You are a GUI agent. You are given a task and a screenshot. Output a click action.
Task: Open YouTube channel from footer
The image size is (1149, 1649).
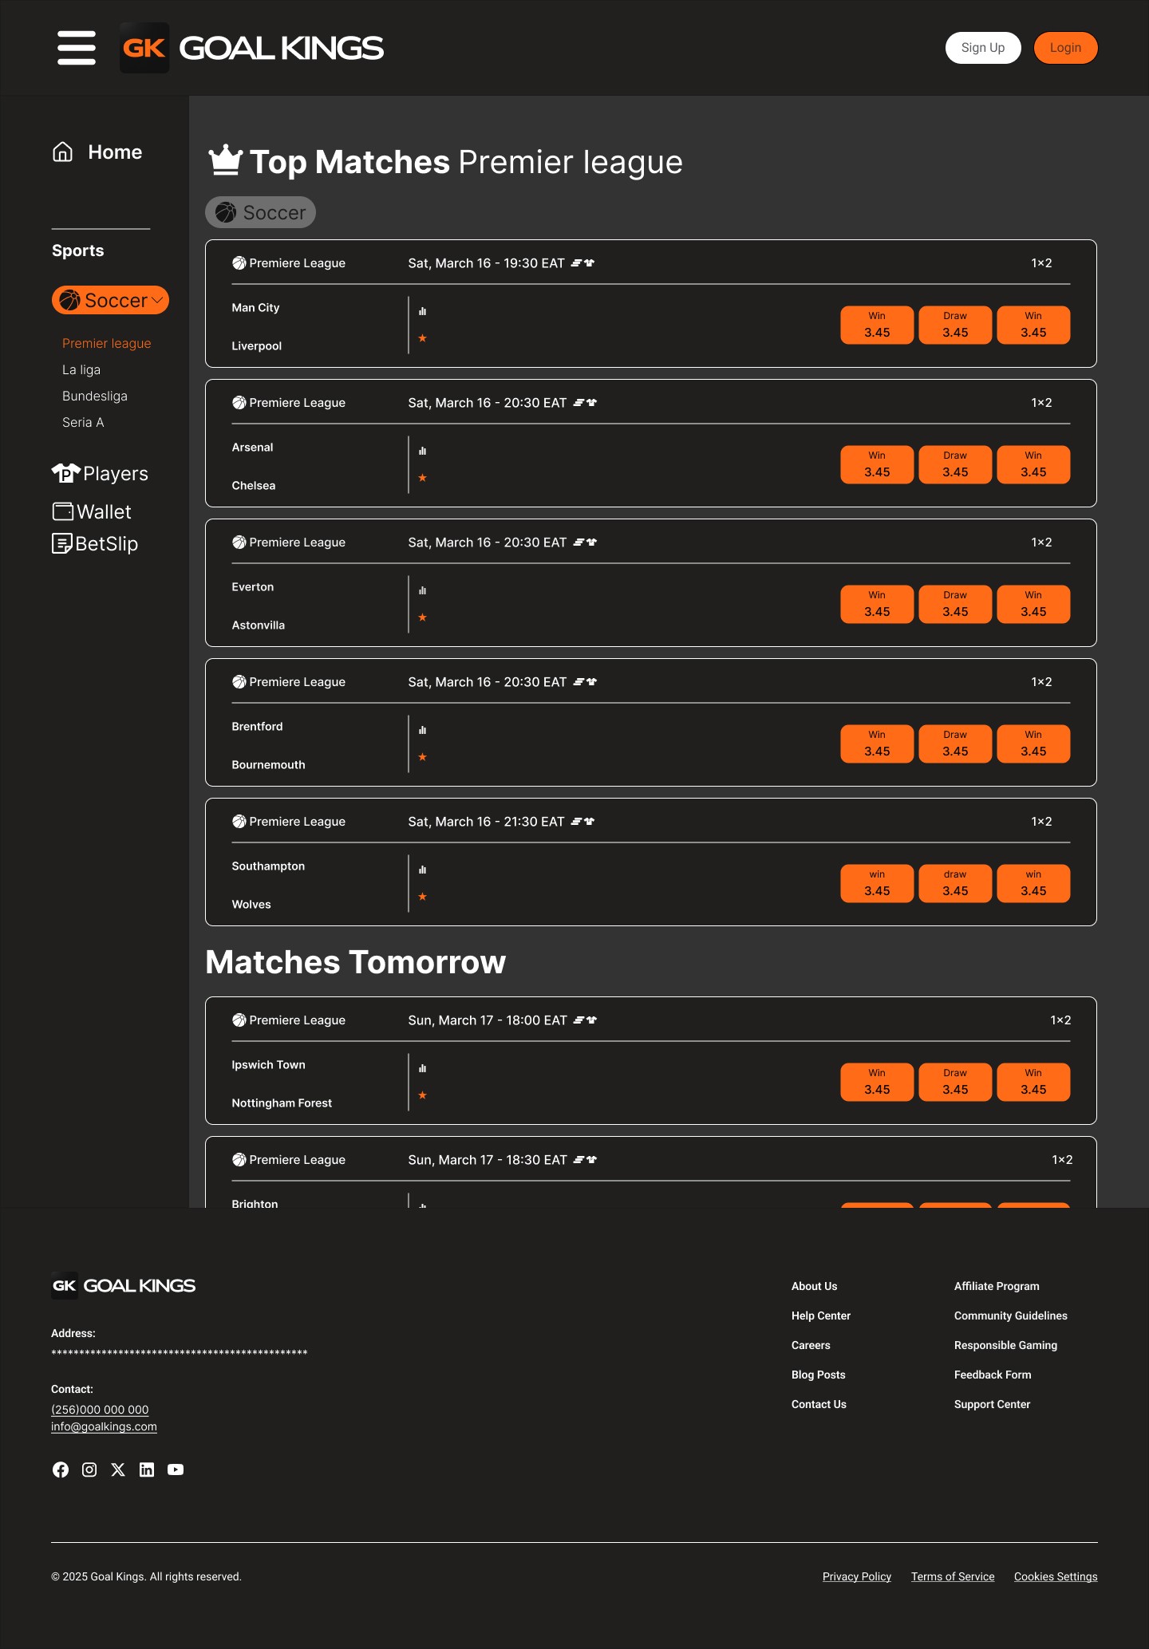176,1470
